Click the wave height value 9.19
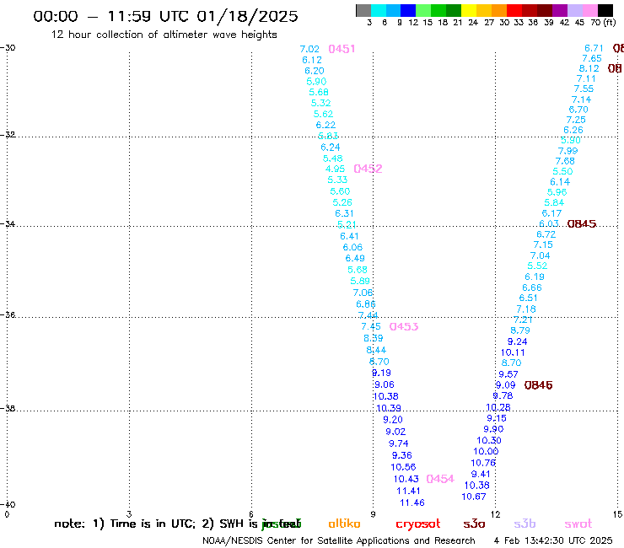This screenshot has height=548, width=624. point(381,373)
